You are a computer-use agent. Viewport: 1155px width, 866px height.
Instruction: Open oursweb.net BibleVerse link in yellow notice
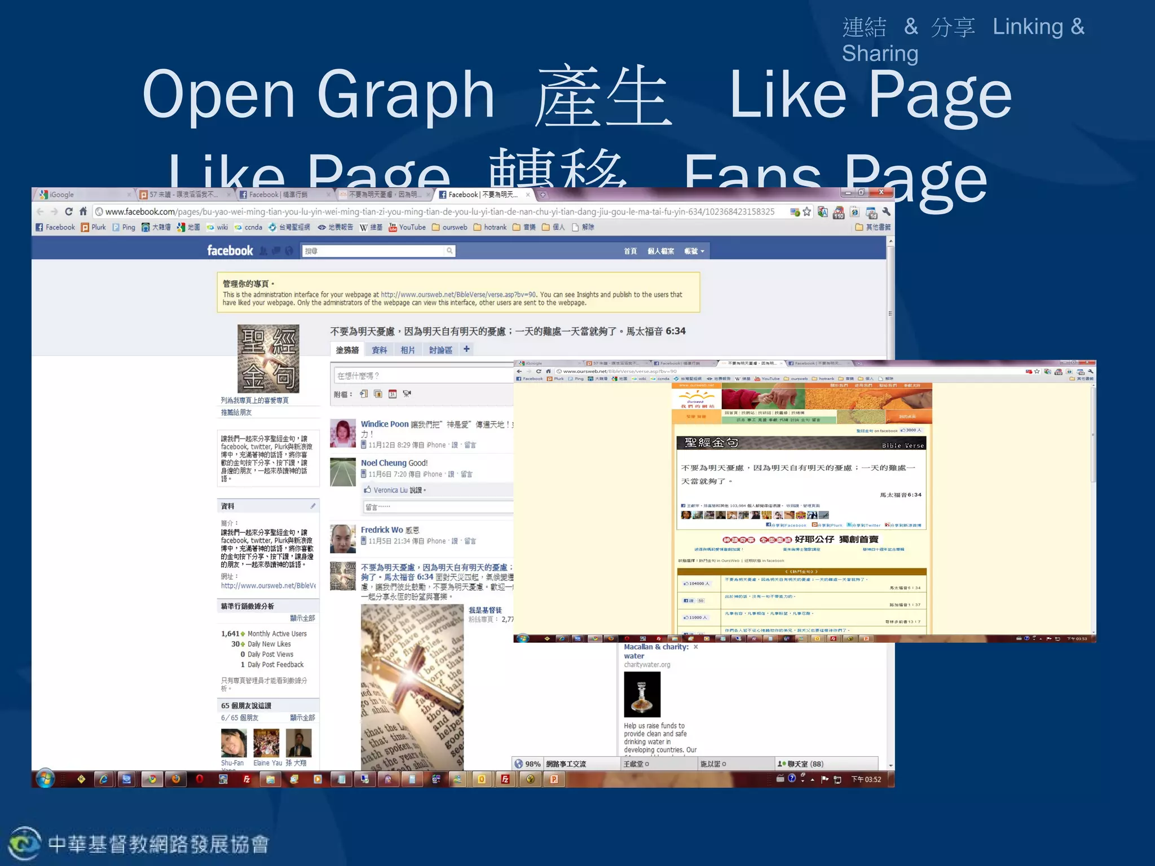click(459, 295)
